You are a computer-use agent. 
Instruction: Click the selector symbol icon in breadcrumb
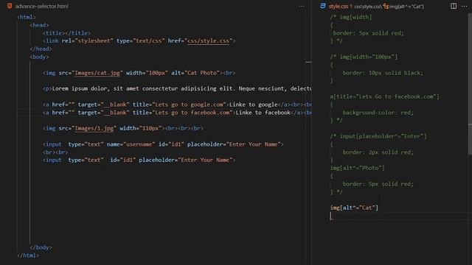click(x=386, y=7)
